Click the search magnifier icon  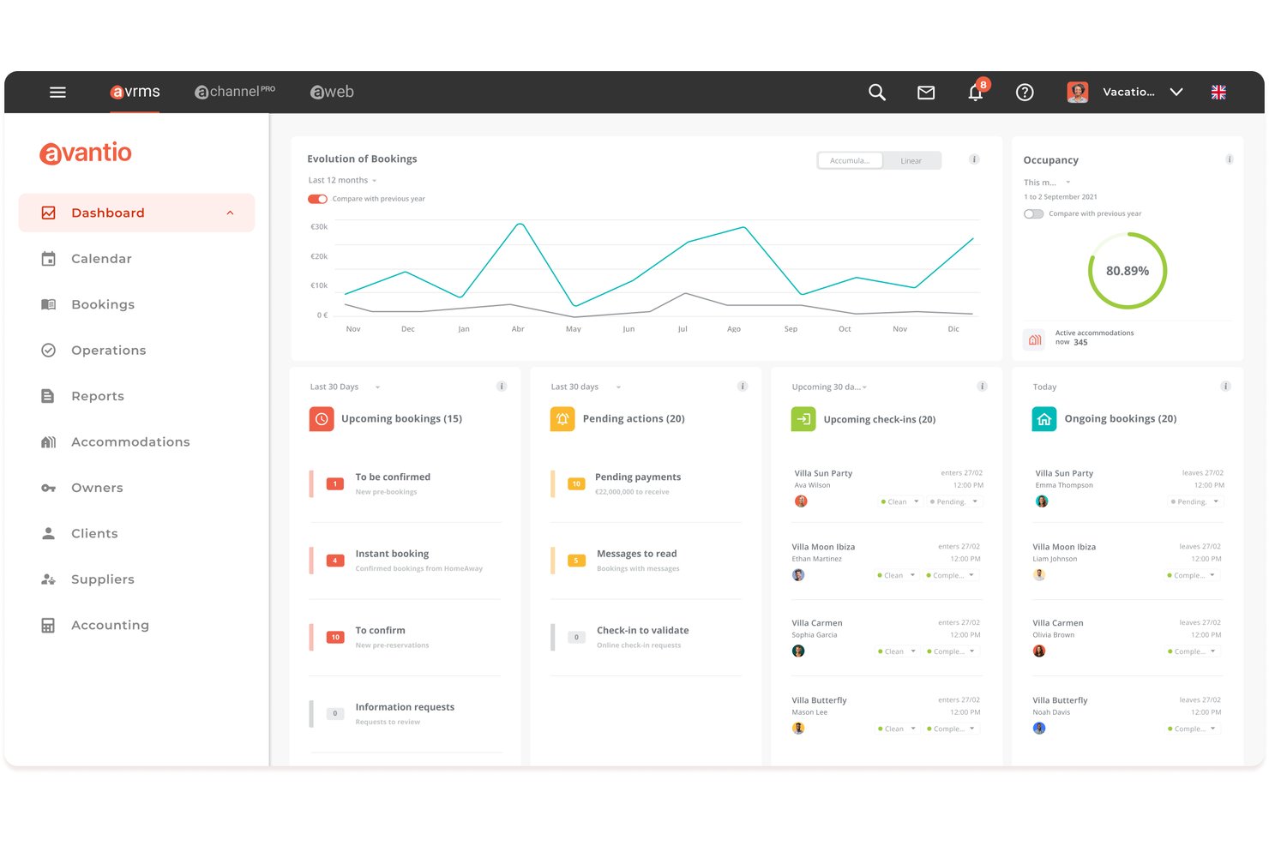876,92
